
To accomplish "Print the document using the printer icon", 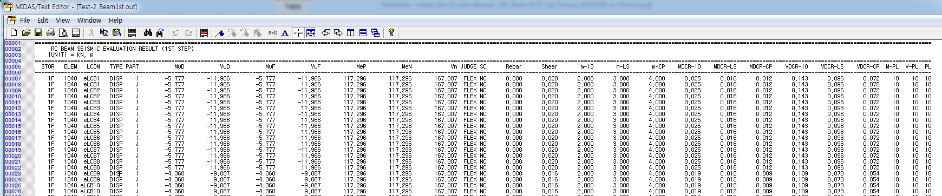I will pos(51,33).
